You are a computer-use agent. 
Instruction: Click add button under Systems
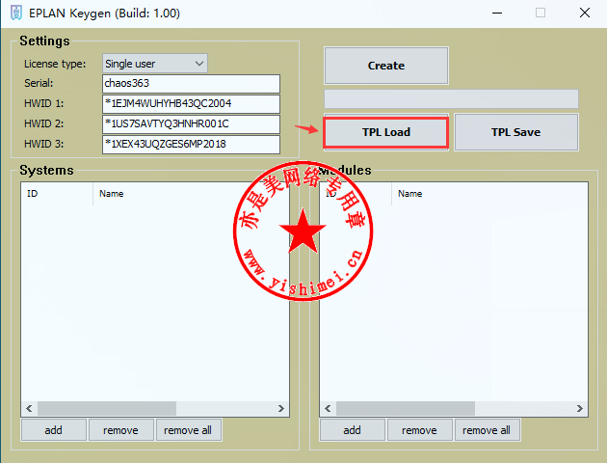coord(54,430)
